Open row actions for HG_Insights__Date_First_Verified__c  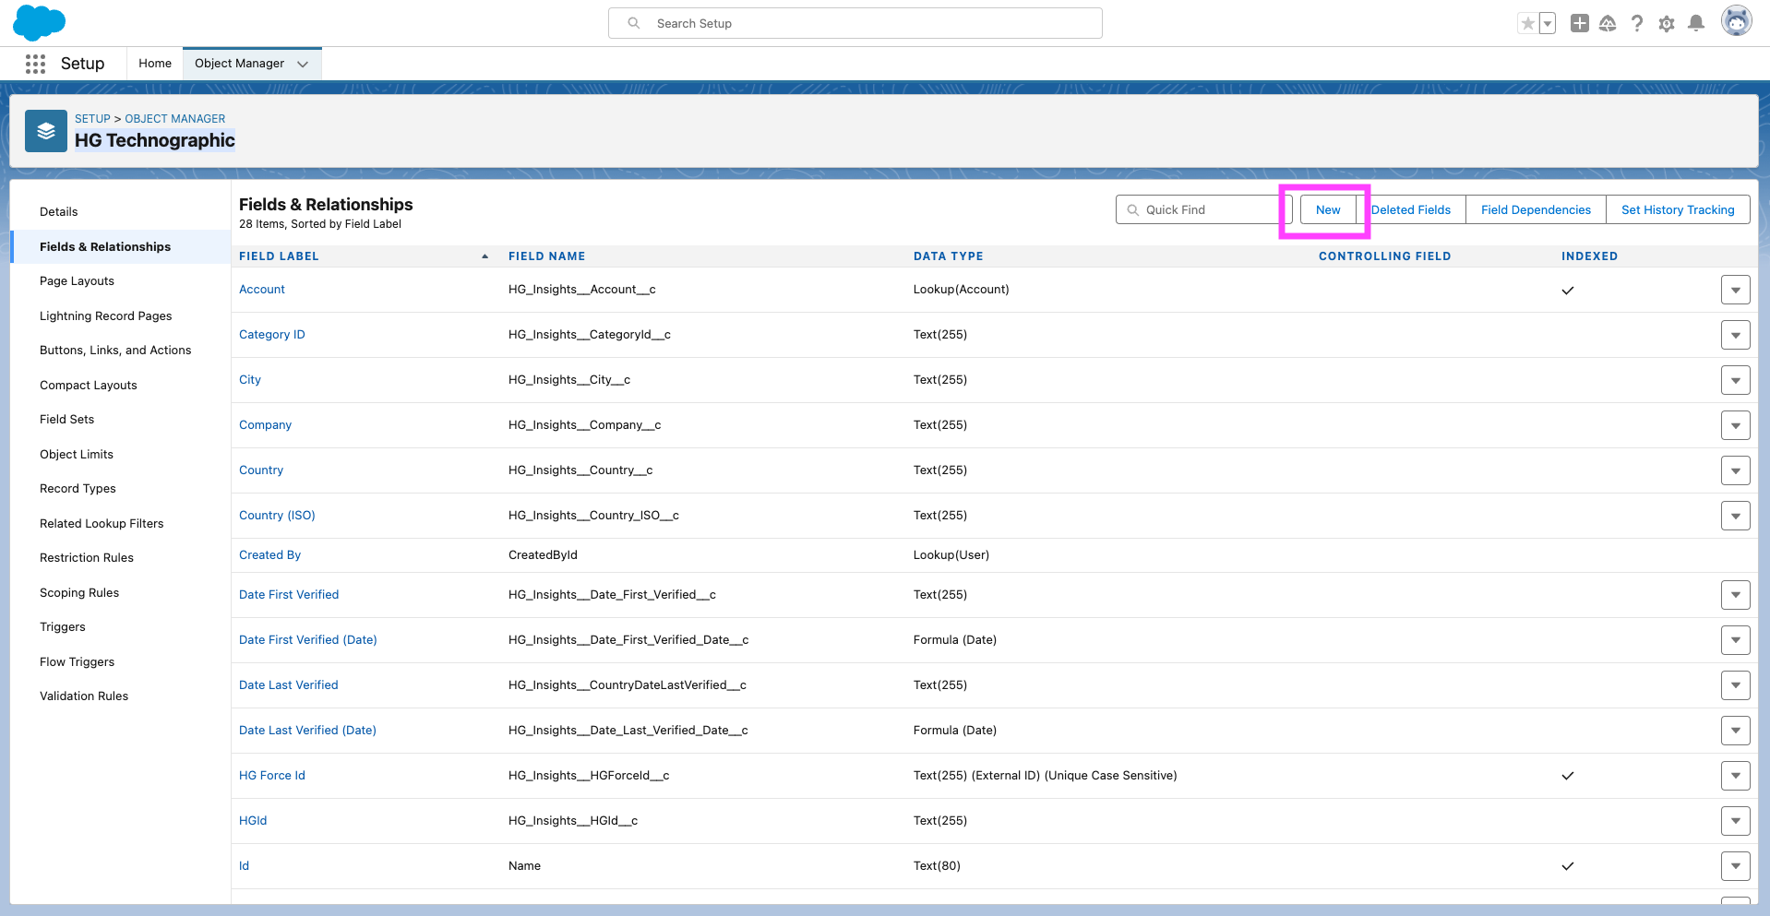[x=1736, y=595]
